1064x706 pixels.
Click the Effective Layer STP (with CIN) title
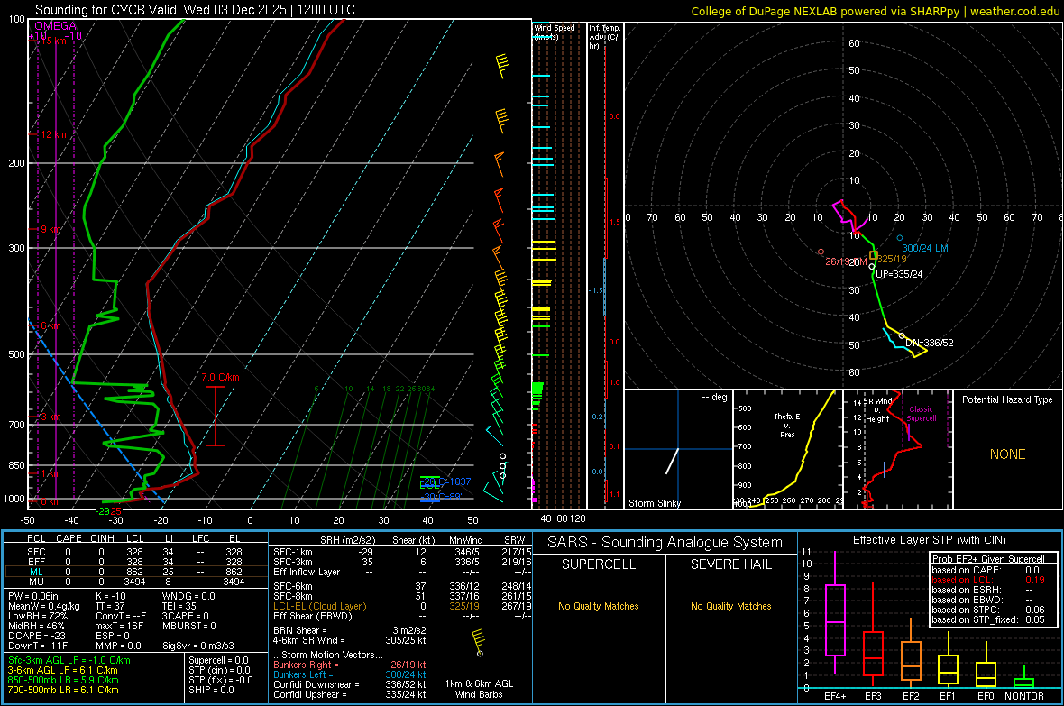click(930, 540)
